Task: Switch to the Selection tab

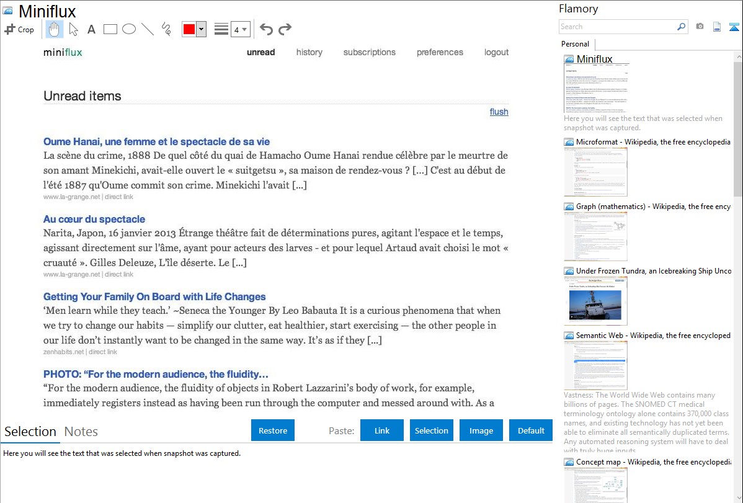Action: click(x=30, y=432)
